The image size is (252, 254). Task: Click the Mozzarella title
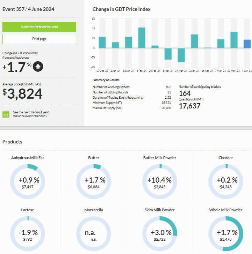[94, 210]
